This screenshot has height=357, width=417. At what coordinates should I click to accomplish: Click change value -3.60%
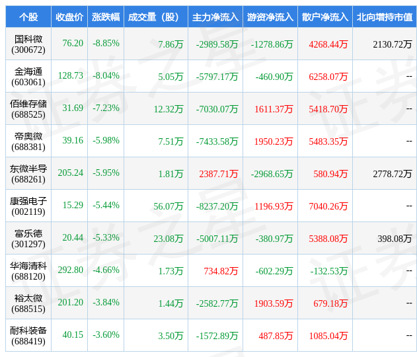(x=106, y=335)
